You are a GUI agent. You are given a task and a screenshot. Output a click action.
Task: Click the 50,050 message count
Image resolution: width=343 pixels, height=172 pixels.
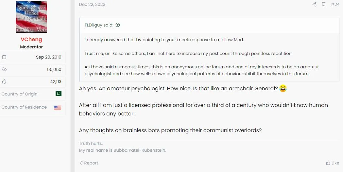pos(54,69)
